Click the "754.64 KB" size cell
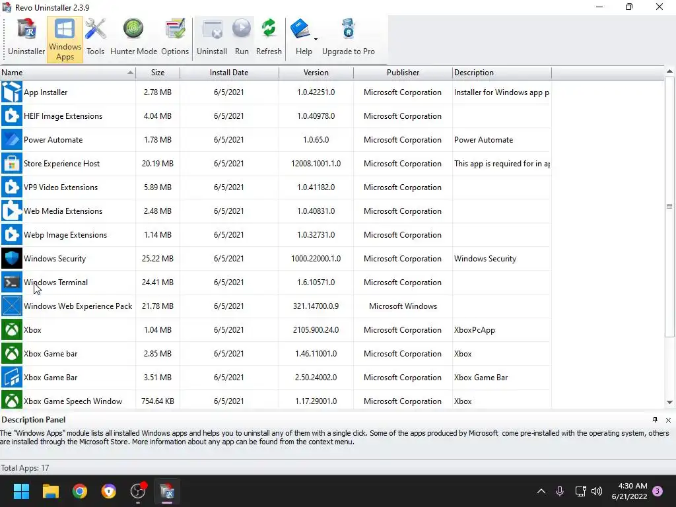 coord(158,401)
